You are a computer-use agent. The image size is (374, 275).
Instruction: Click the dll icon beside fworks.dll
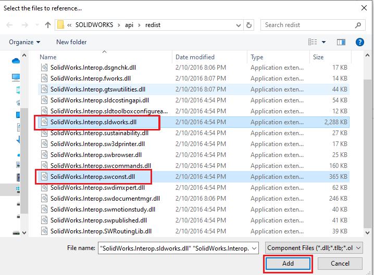point(44,78)
